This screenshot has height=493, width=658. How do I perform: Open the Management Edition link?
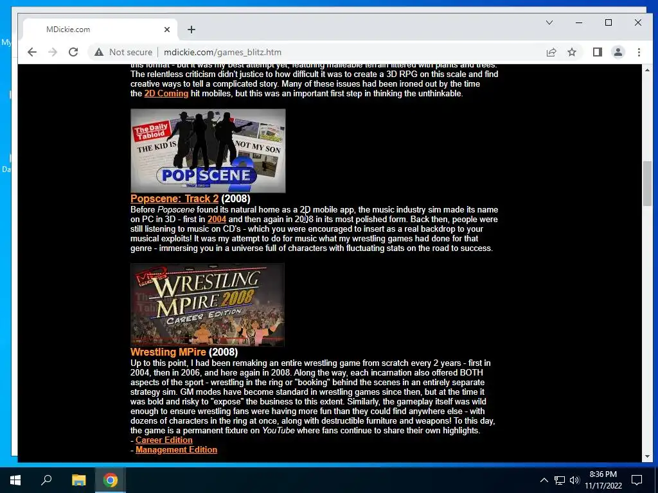pos(176,450)
